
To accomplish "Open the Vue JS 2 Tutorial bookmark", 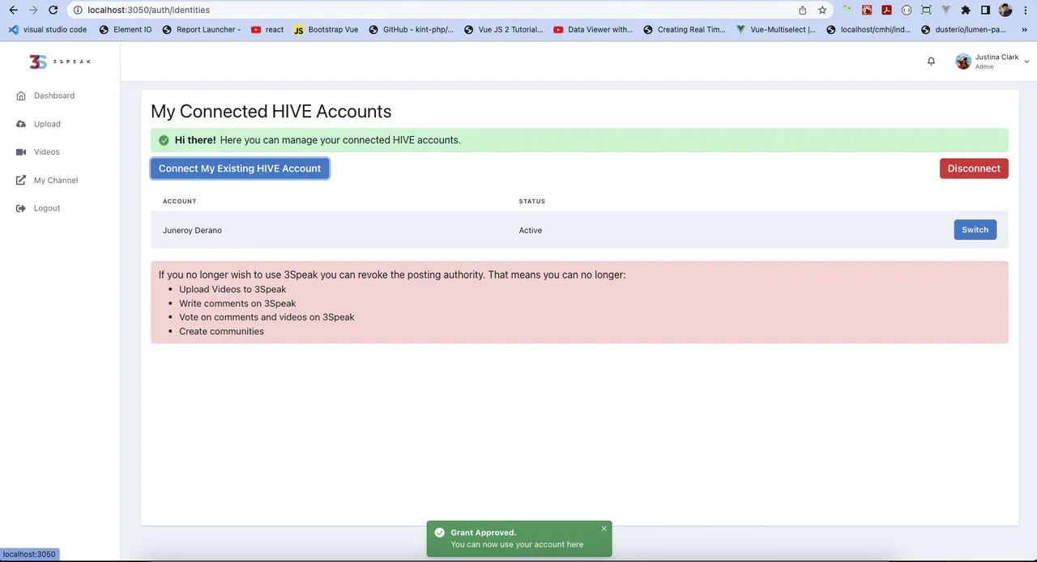I will (503, 29).
